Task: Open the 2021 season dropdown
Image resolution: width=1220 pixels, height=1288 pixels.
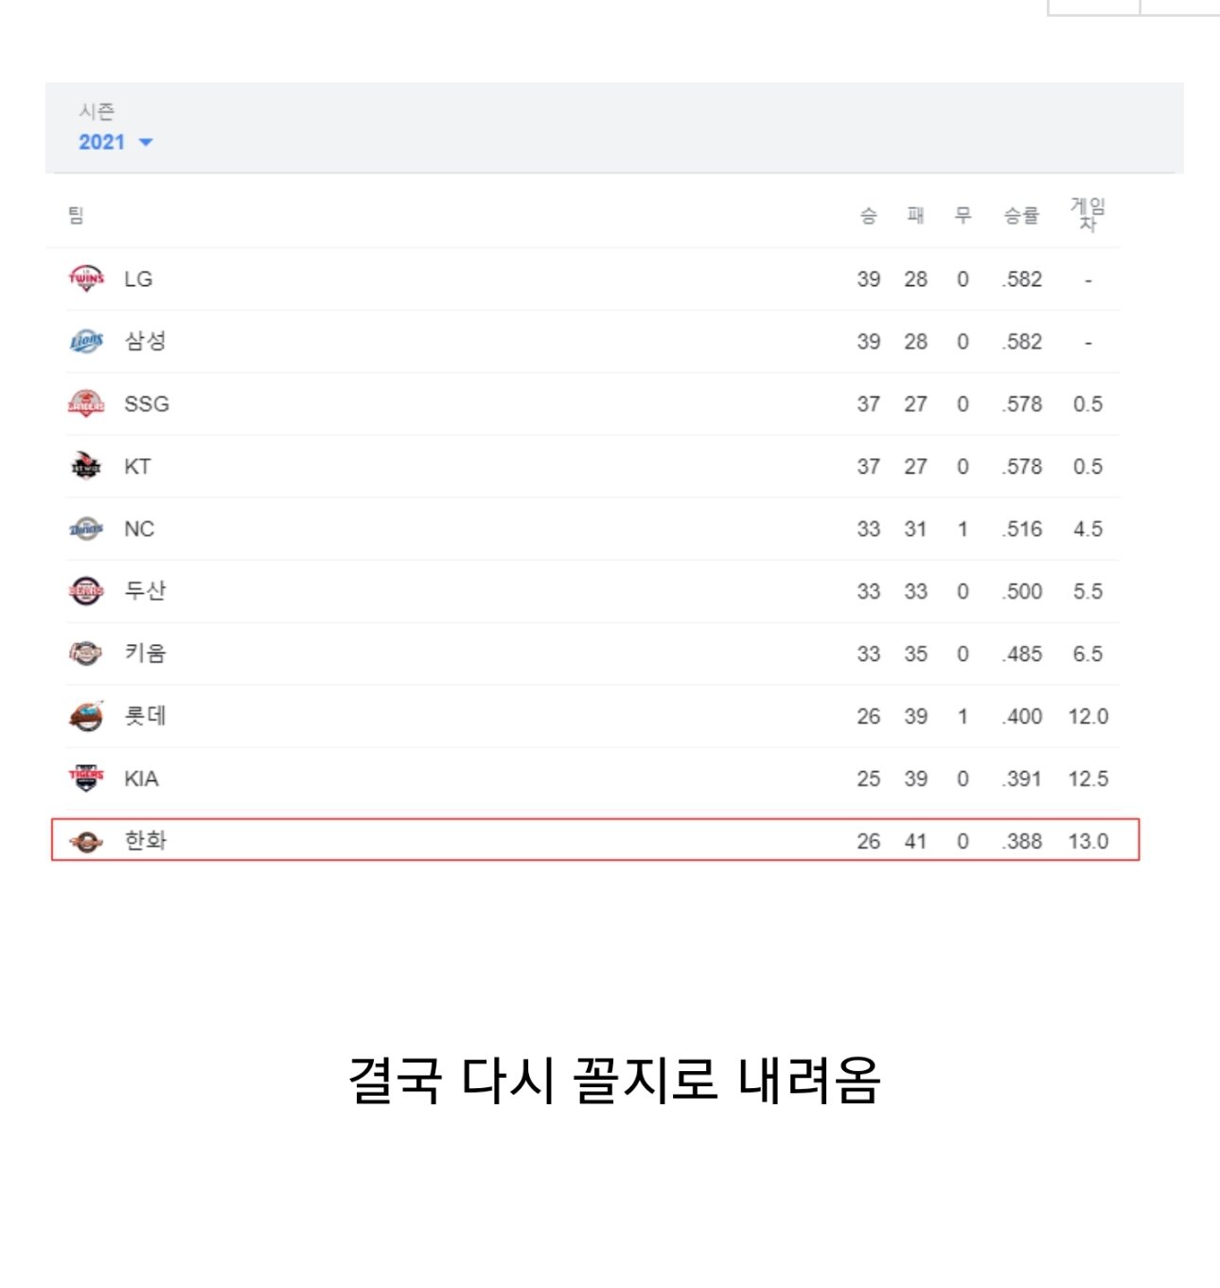Action: pyautogui.click(x=115, y=142)
